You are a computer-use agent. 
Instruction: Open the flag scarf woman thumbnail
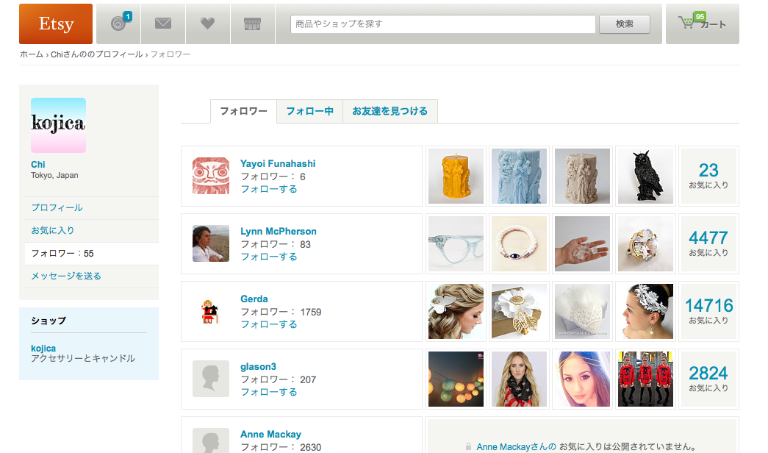(519, 379)
